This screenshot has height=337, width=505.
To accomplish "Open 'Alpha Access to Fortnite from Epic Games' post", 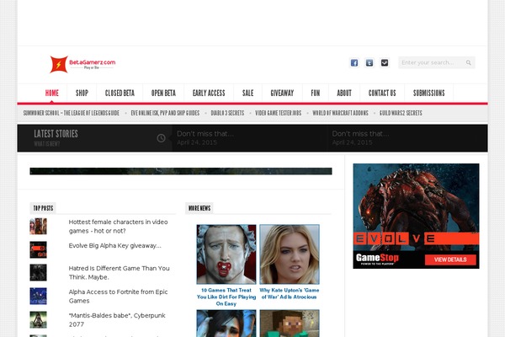I will click(118, 296).
